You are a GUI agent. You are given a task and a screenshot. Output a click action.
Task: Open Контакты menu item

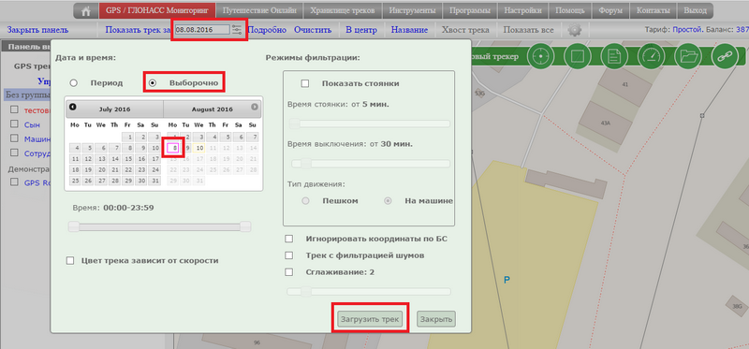point(654,10)
